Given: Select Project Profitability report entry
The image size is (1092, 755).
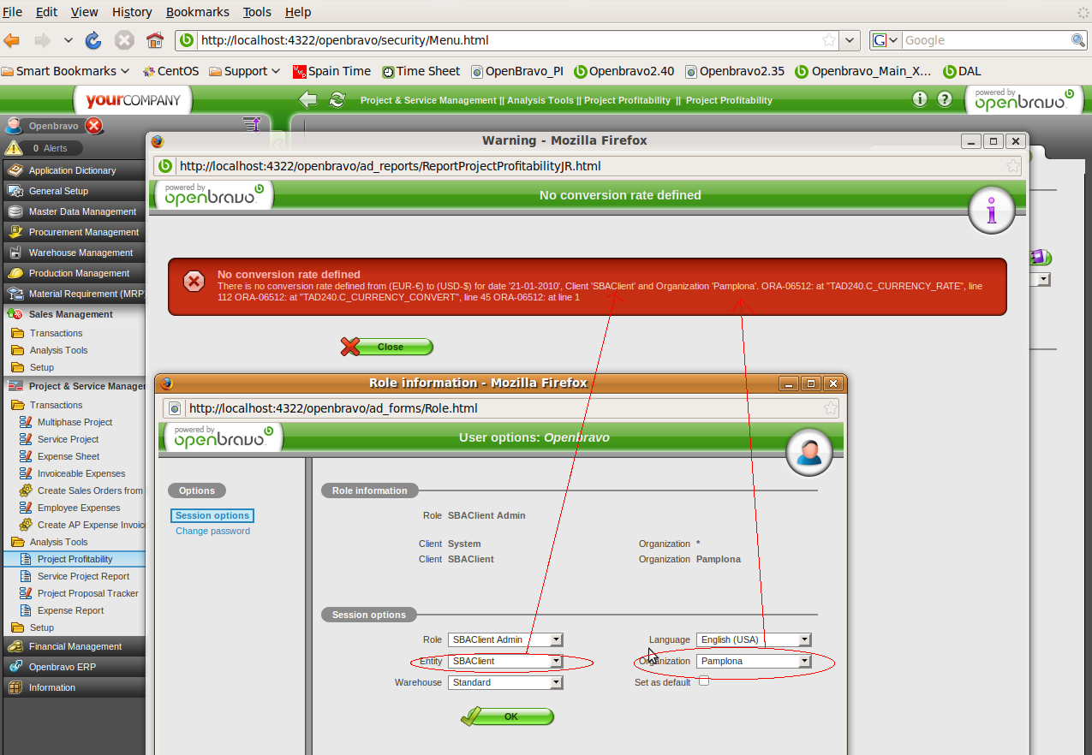Looking at the screenshot, I should tap(75, 559).
